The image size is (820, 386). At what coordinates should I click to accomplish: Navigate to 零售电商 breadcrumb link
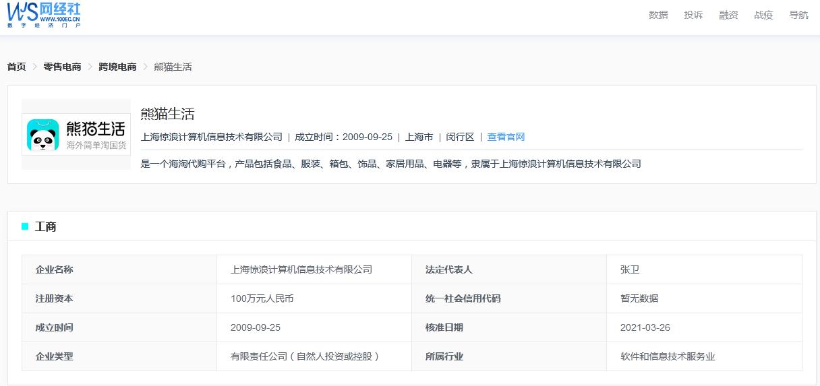click(x=62, y=67)
